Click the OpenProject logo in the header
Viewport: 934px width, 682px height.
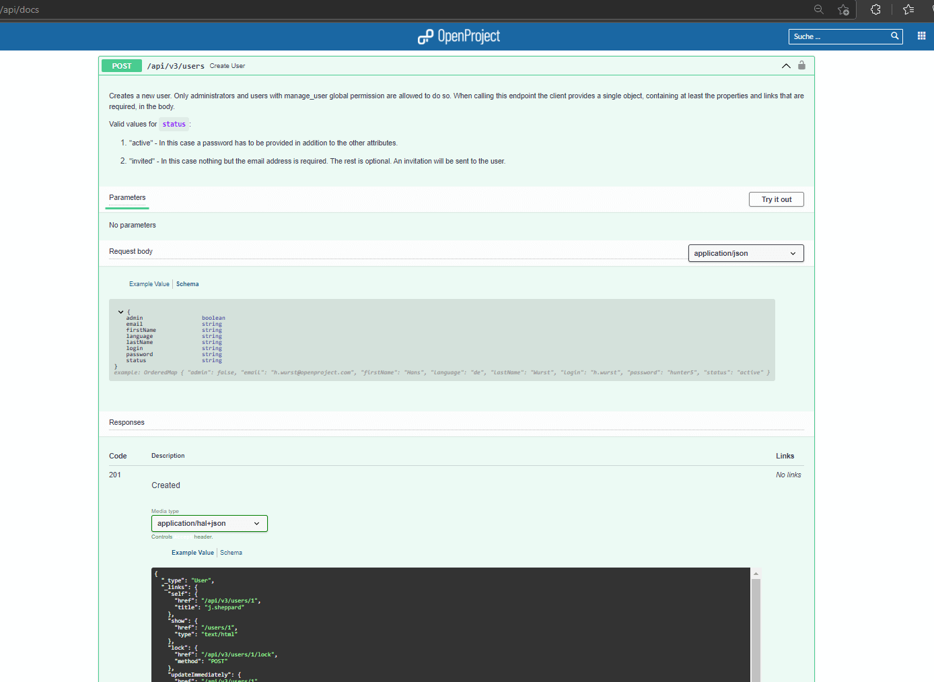458,36
